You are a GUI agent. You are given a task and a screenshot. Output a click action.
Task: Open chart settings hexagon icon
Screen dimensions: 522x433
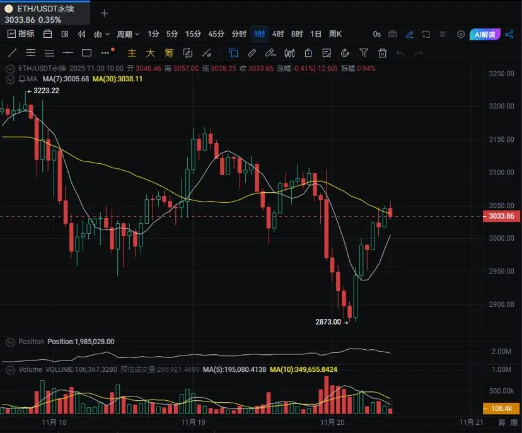pyautogui.click(x=461, y=34)
